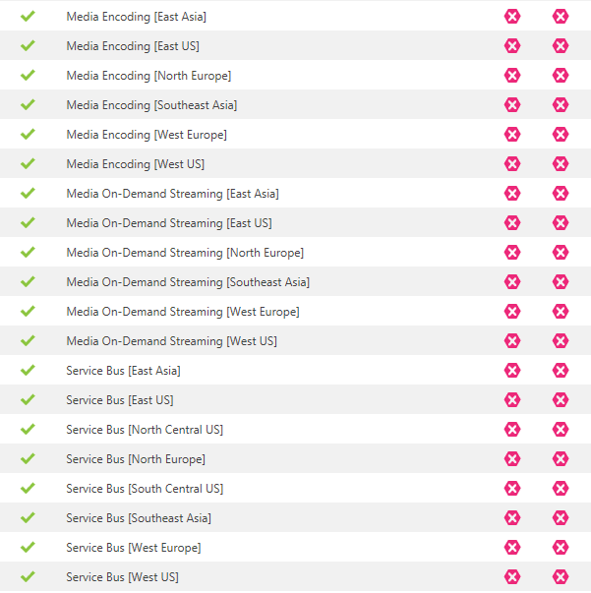The image size is (591, 593).
Task: Select Service Bus [East Asia] label
Action: [x=123, y=371]
